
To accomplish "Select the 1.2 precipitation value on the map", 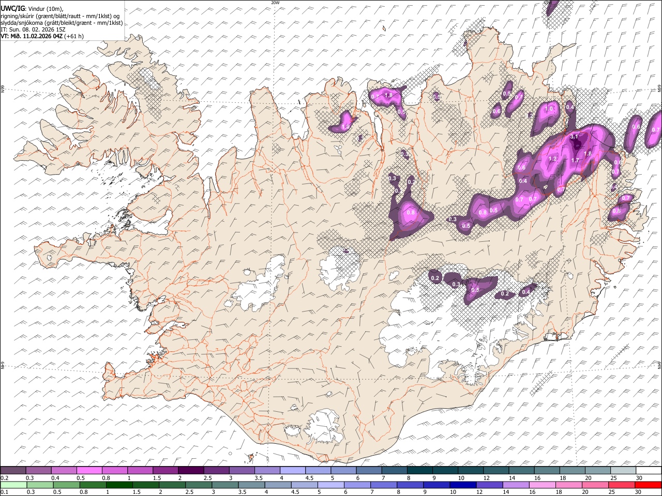I will (x=552, y=159).
